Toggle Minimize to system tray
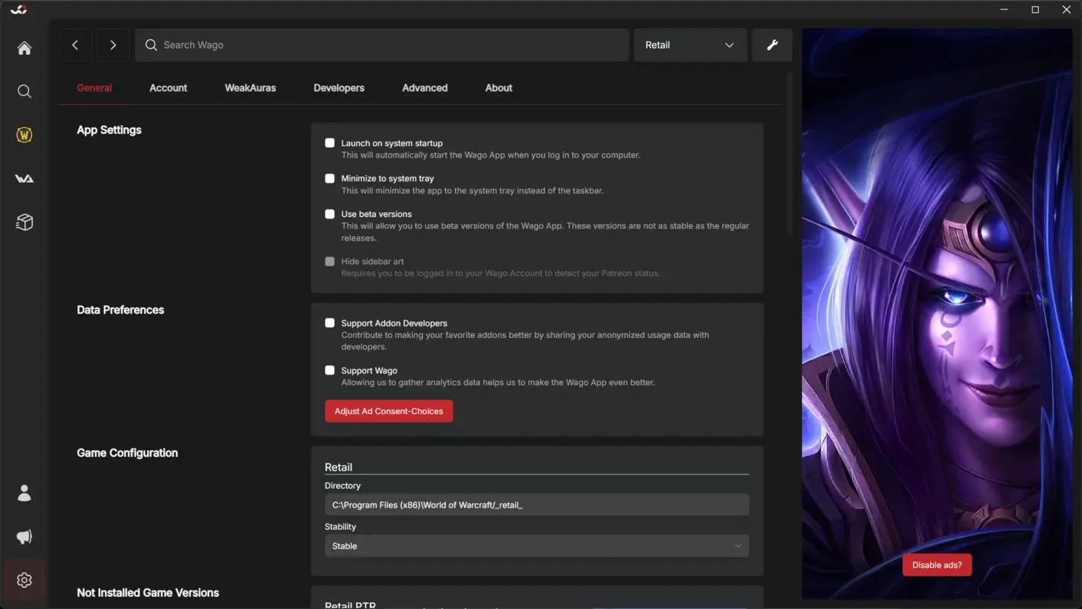The height and width of the screenshot is (609, 1082). (x=329, y=178)
